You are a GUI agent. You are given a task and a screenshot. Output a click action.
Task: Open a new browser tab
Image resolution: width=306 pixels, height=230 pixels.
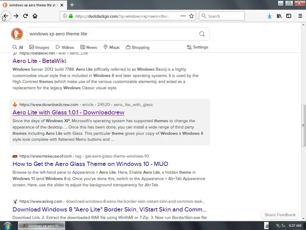pos(72,5)
